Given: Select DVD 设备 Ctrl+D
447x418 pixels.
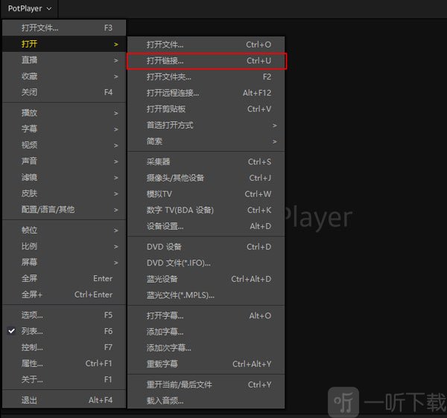Looking at the screenshot, I should click(206, 247).
